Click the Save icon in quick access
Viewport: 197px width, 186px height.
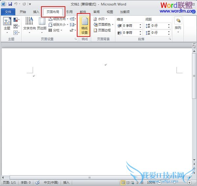click(10, 4)
